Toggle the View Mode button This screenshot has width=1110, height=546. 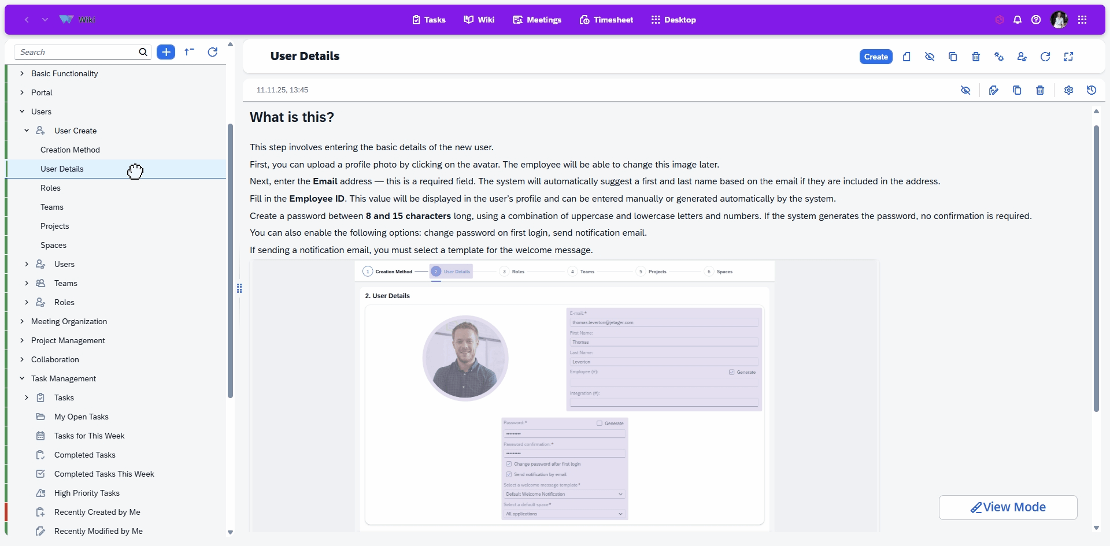click(1008, 507)
